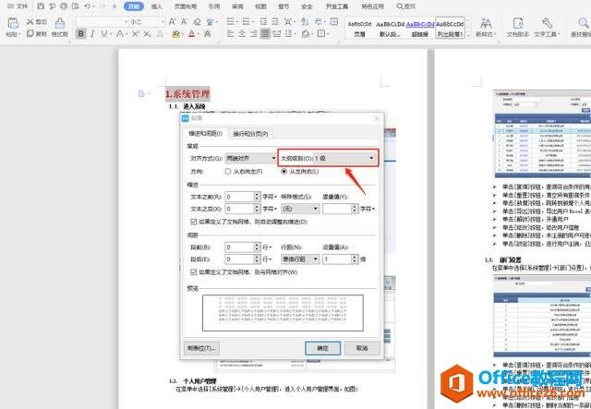Click the increase indent icon
Screen dimensions: 591x409
(x=275, y=21)
